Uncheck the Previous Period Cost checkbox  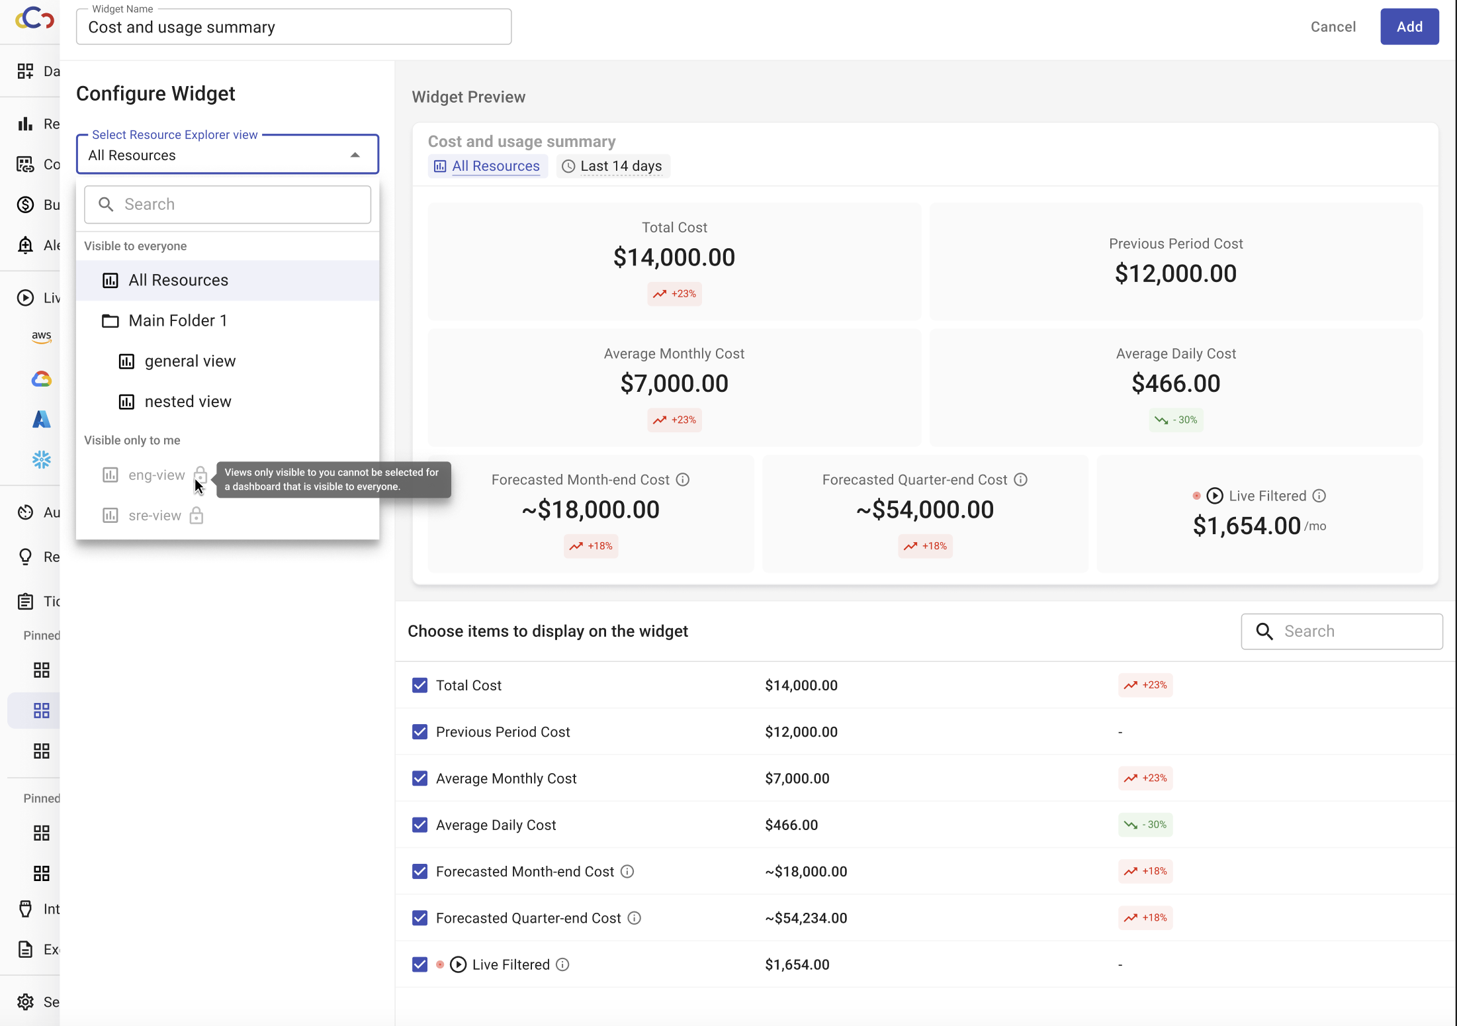click(x=419, y=731)
